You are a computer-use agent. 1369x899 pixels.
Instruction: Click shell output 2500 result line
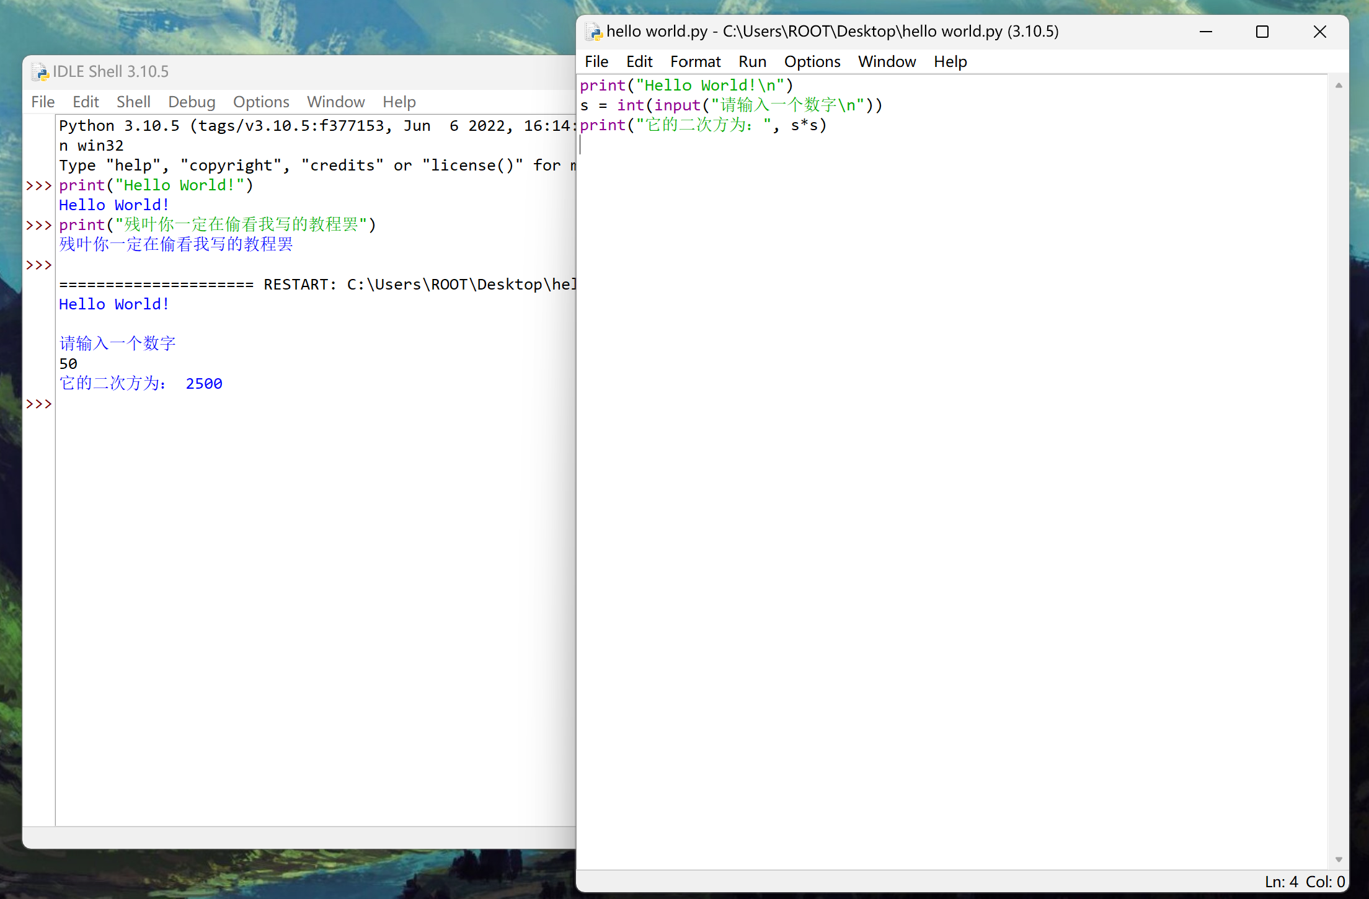141,384
